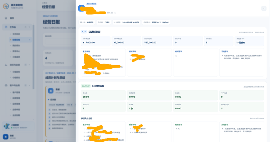Image resolution: width=270 pixels, height=142 pixels.
Task: Click the company logo at top left
Action: 6,6
